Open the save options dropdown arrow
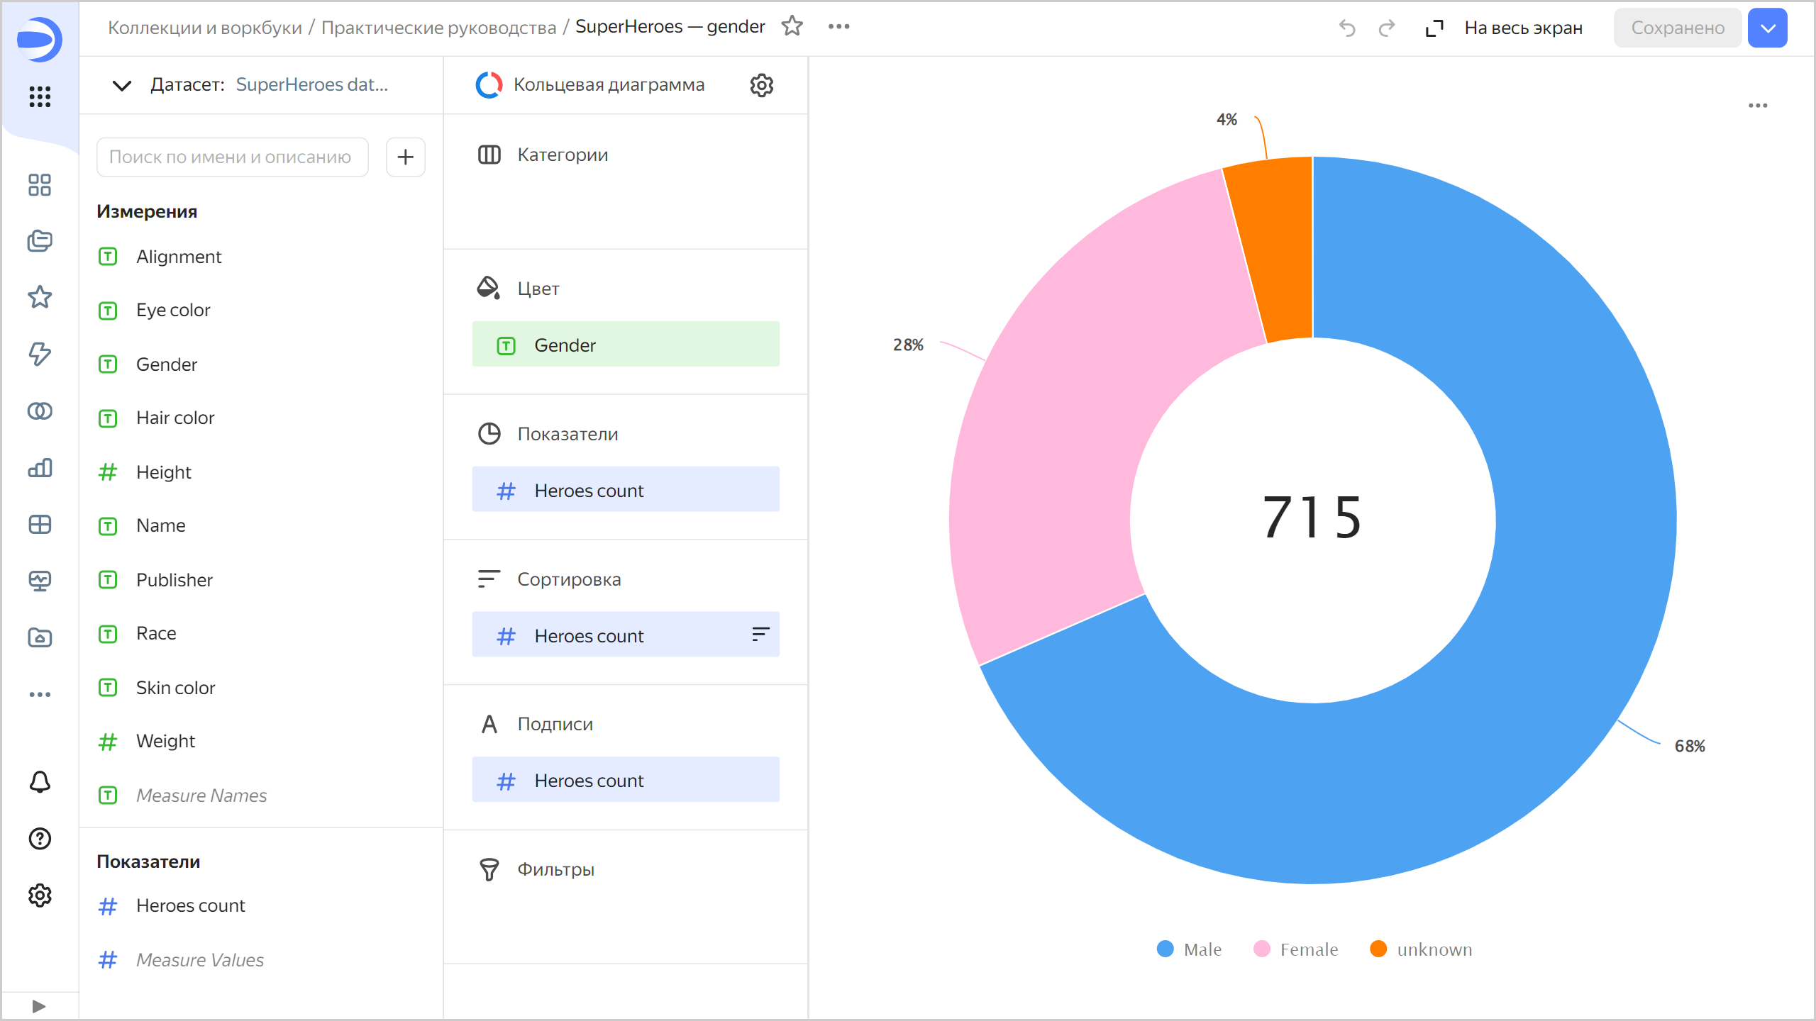This screenshot has width=1816, height=1021. click(1767, 28)
